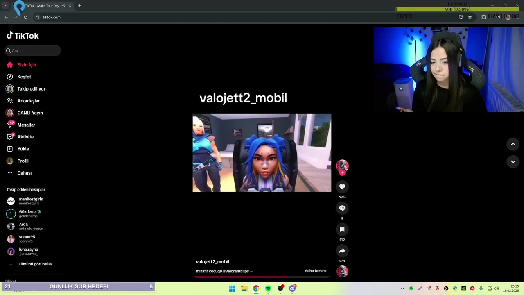The image size is (524, 295).
Task: Open valojett2_mobil username under video
Action: (x=212, y=262)
